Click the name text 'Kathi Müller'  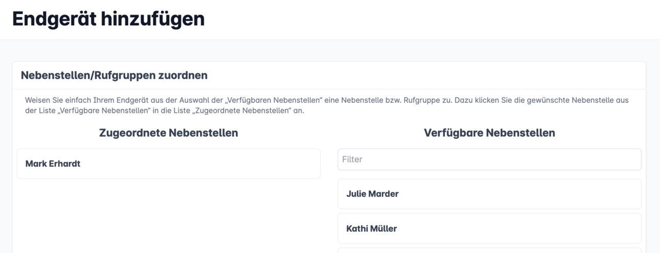point(371,229)
